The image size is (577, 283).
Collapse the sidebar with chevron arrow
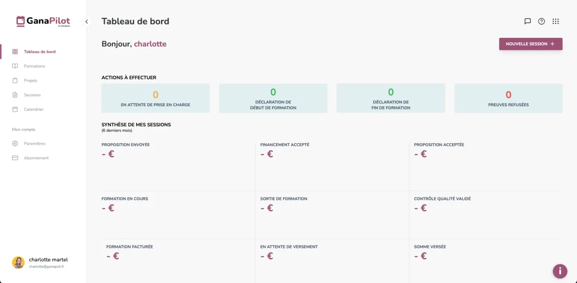pos(87,22)
